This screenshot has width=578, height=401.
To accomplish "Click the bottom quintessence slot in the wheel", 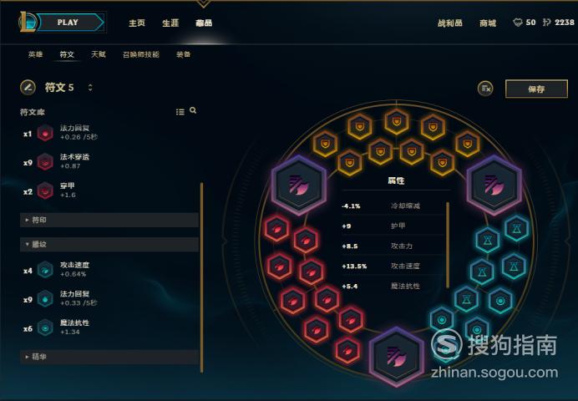I will 396,357.
